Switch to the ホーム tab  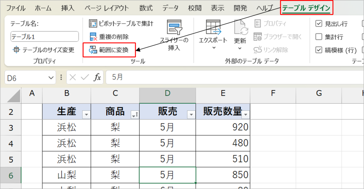(x=43, y=8)
